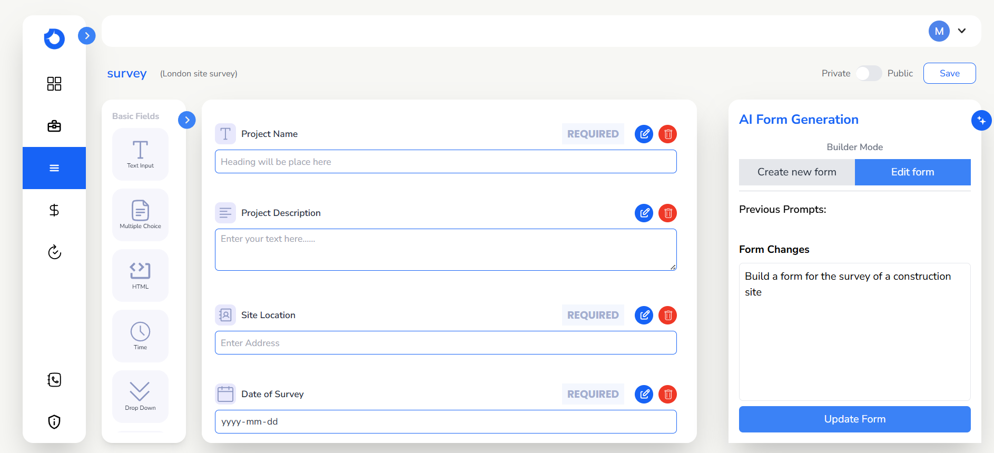Image resolution: width=994 pixels, height=453 pixels.
Task: Toggle REQUIRED on Project Name field
Action: 593,134
